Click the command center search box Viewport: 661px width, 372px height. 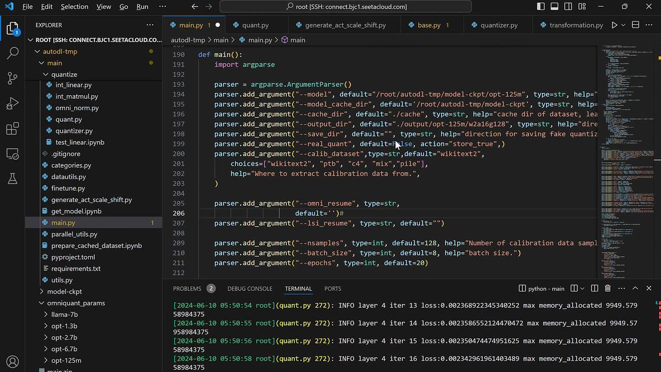pyautogui.click(x=346, y=7)
